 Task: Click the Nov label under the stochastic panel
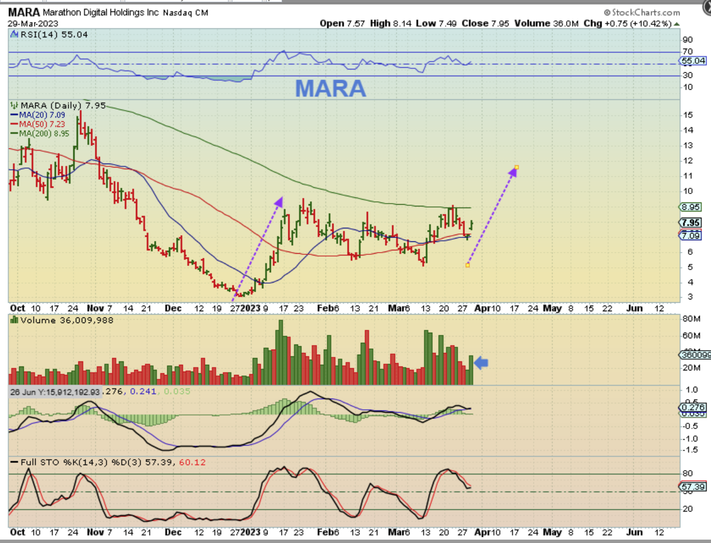tap(95, 532)
